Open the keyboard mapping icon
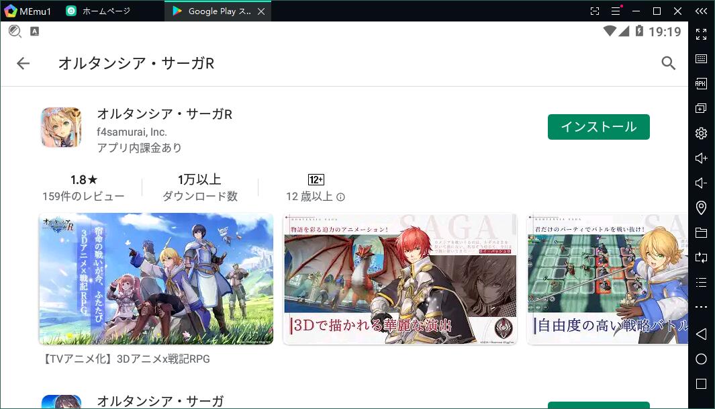Viewport: 715px width, 409px height. point(701,59)
